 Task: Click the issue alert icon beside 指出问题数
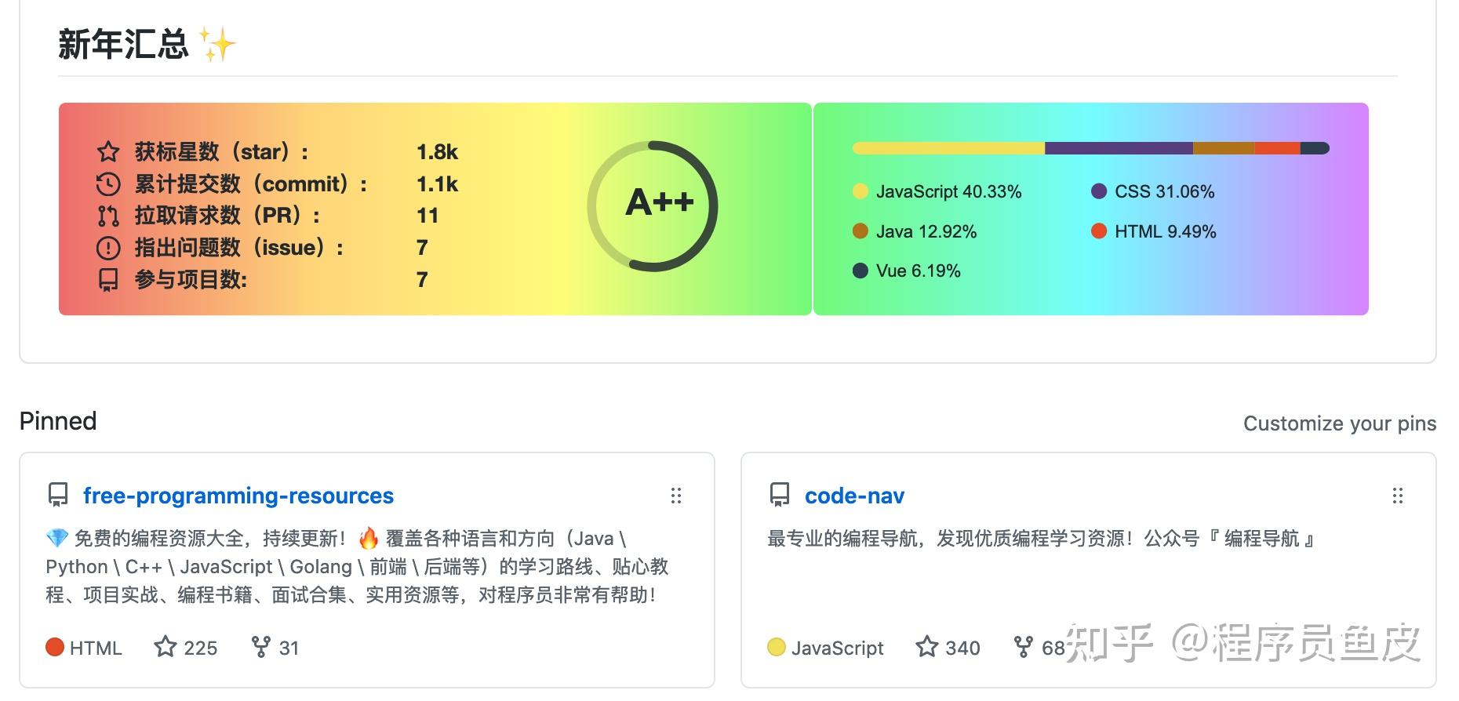(x=108, y=248)
